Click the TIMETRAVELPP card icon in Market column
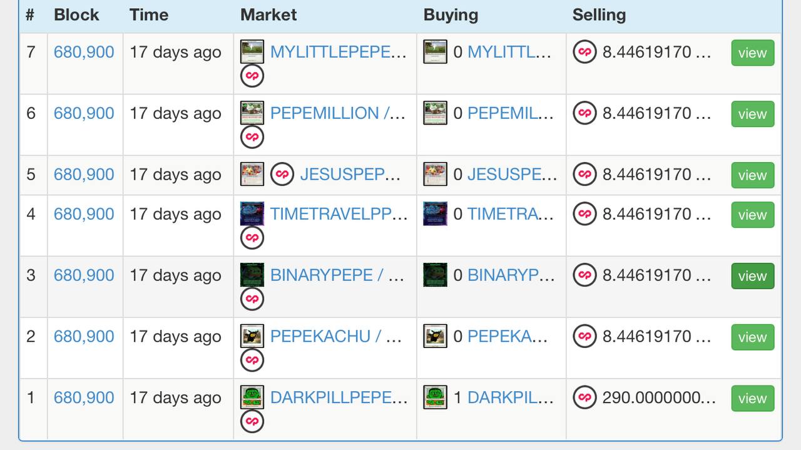Viewport: 801px width, 450px height. click(252, 213)
